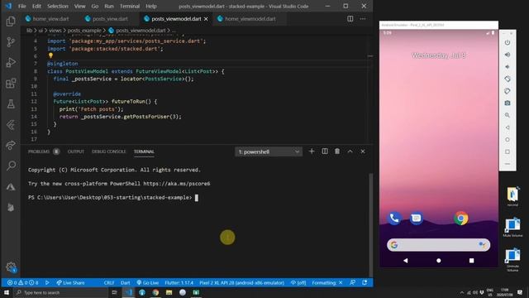Switch to the OUTPUT tab

click(x=75, y=151)
